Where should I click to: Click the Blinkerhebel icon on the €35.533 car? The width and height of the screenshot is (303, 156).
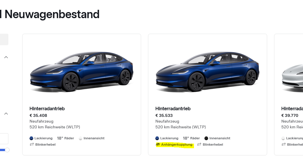point(199,144)
